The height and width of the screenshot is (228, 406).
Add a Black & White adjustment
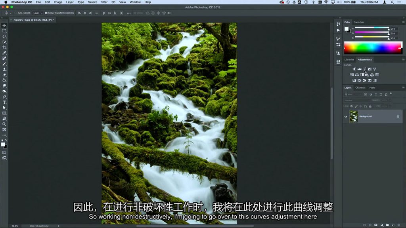point(362,75)
